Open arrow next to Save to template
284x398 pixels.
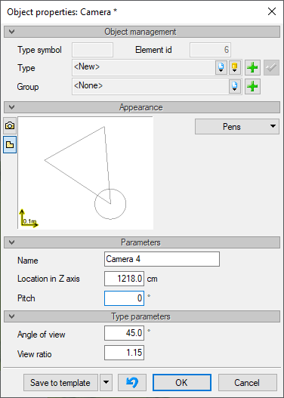coord(106,382)
